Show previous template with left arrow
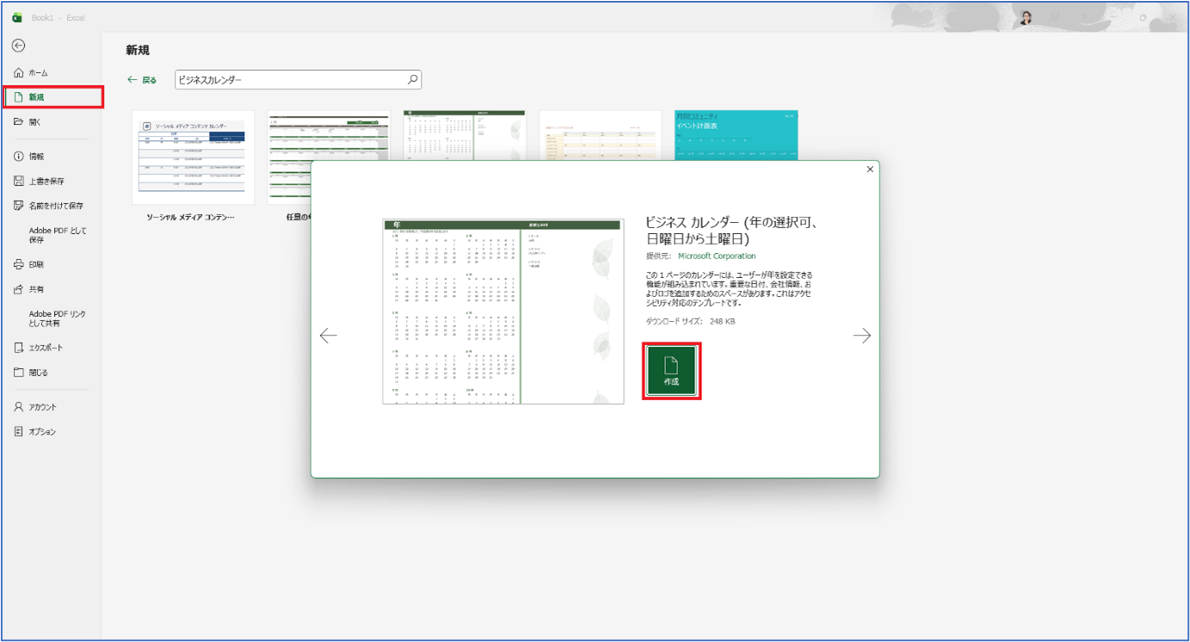 click(328, 336)
